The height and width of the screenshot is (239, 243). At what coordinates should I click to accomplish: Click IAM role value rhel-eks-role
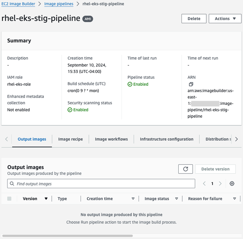19,84
